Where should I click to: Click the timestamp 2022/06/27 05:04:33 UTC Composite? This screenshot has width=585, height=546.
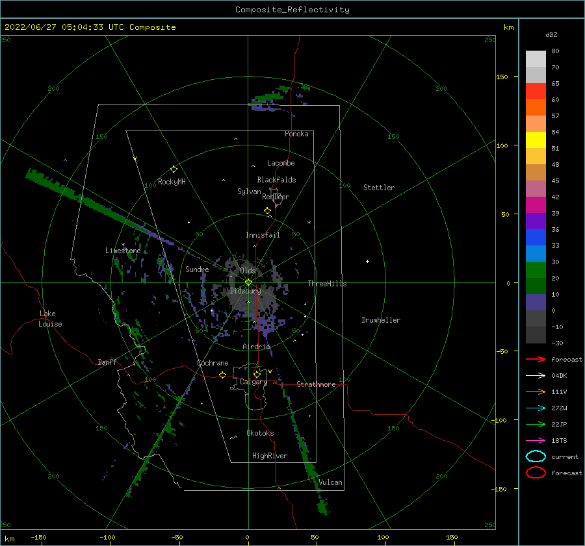(x=90, y=27)
